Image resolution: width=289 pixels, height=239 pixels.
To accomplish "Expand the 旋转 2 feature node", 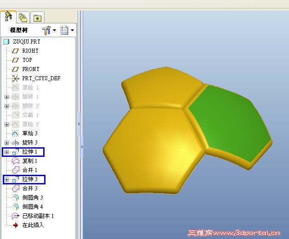I will tap(6, 106).
